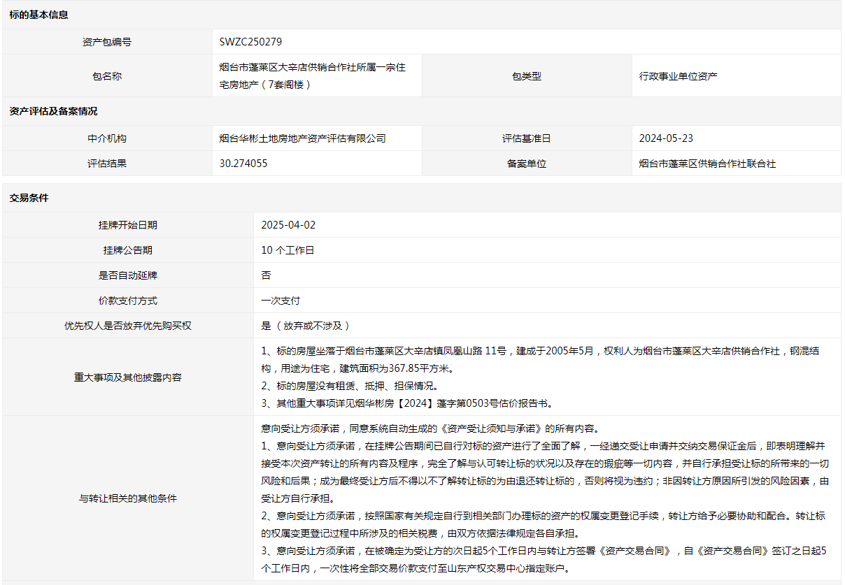
Task: Click the valuation base date 2024-05-23
Action: pyautogui.click(x=666, y=138)
